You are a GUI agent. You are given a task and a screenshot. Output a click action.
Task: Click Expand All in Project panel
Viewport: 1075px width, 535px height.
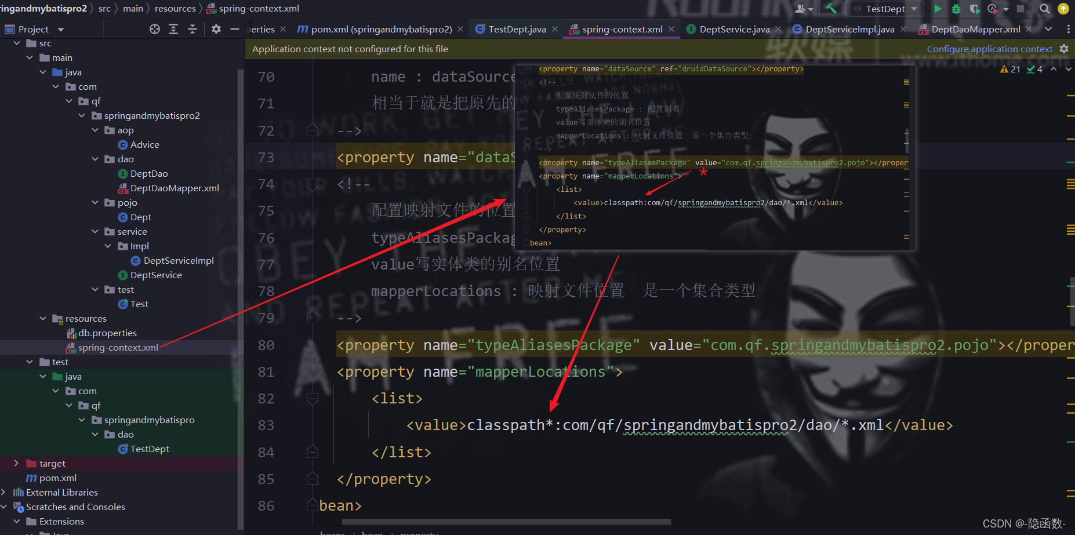[x=173, y=29]
